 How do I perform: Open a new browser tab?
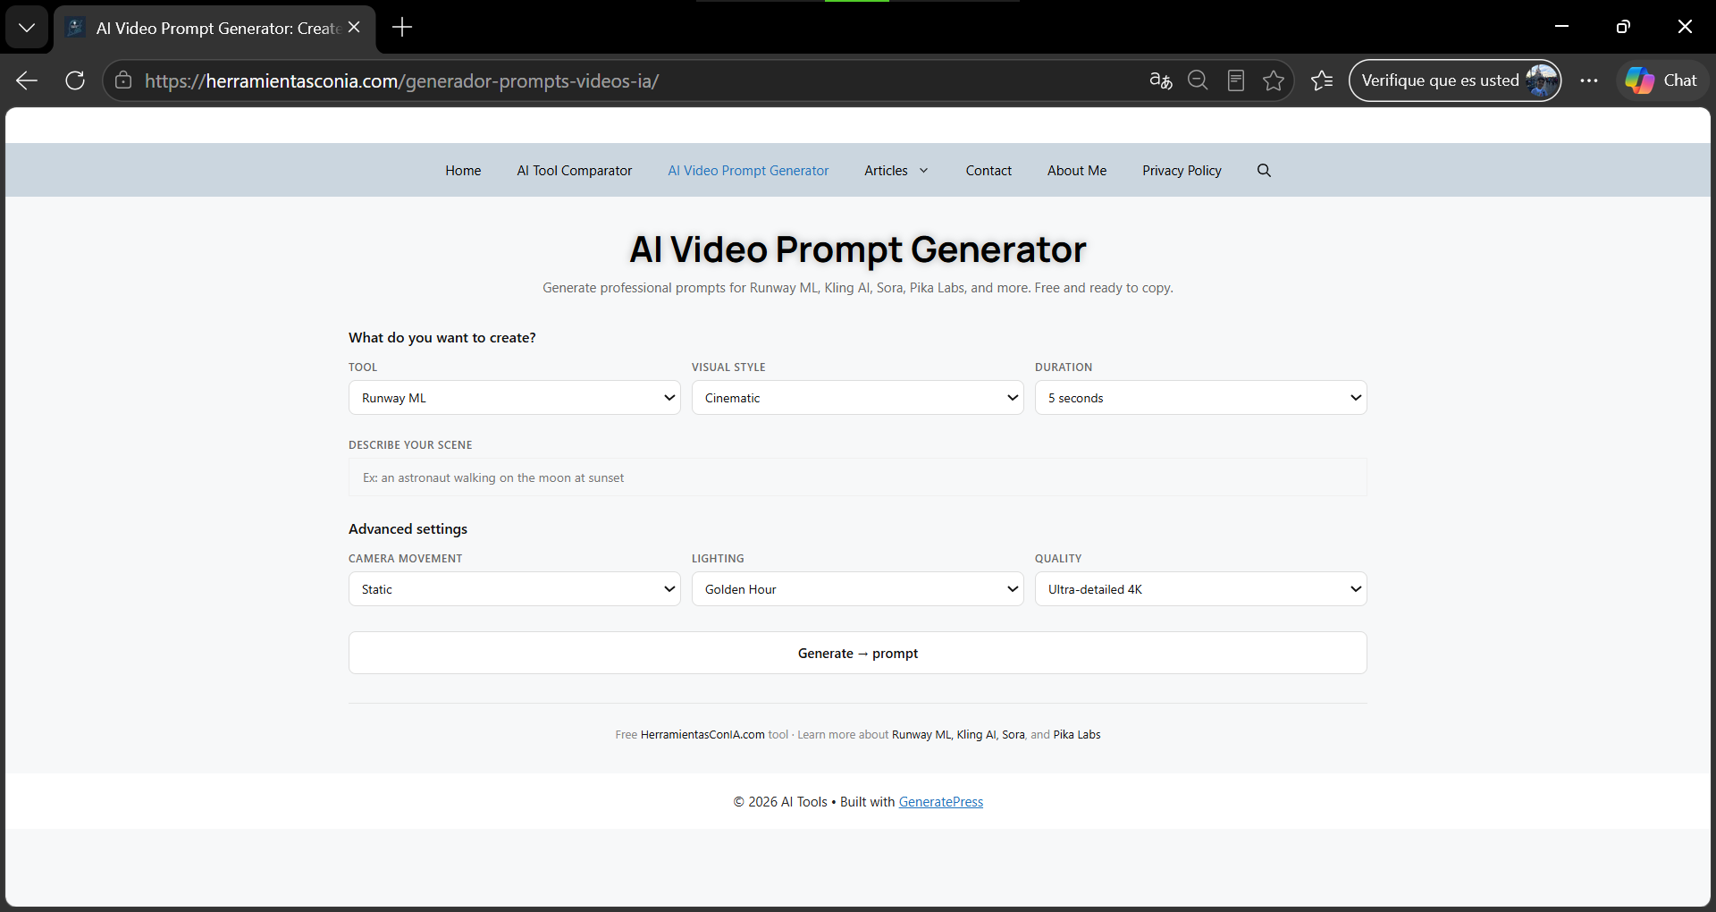point(402,28)
